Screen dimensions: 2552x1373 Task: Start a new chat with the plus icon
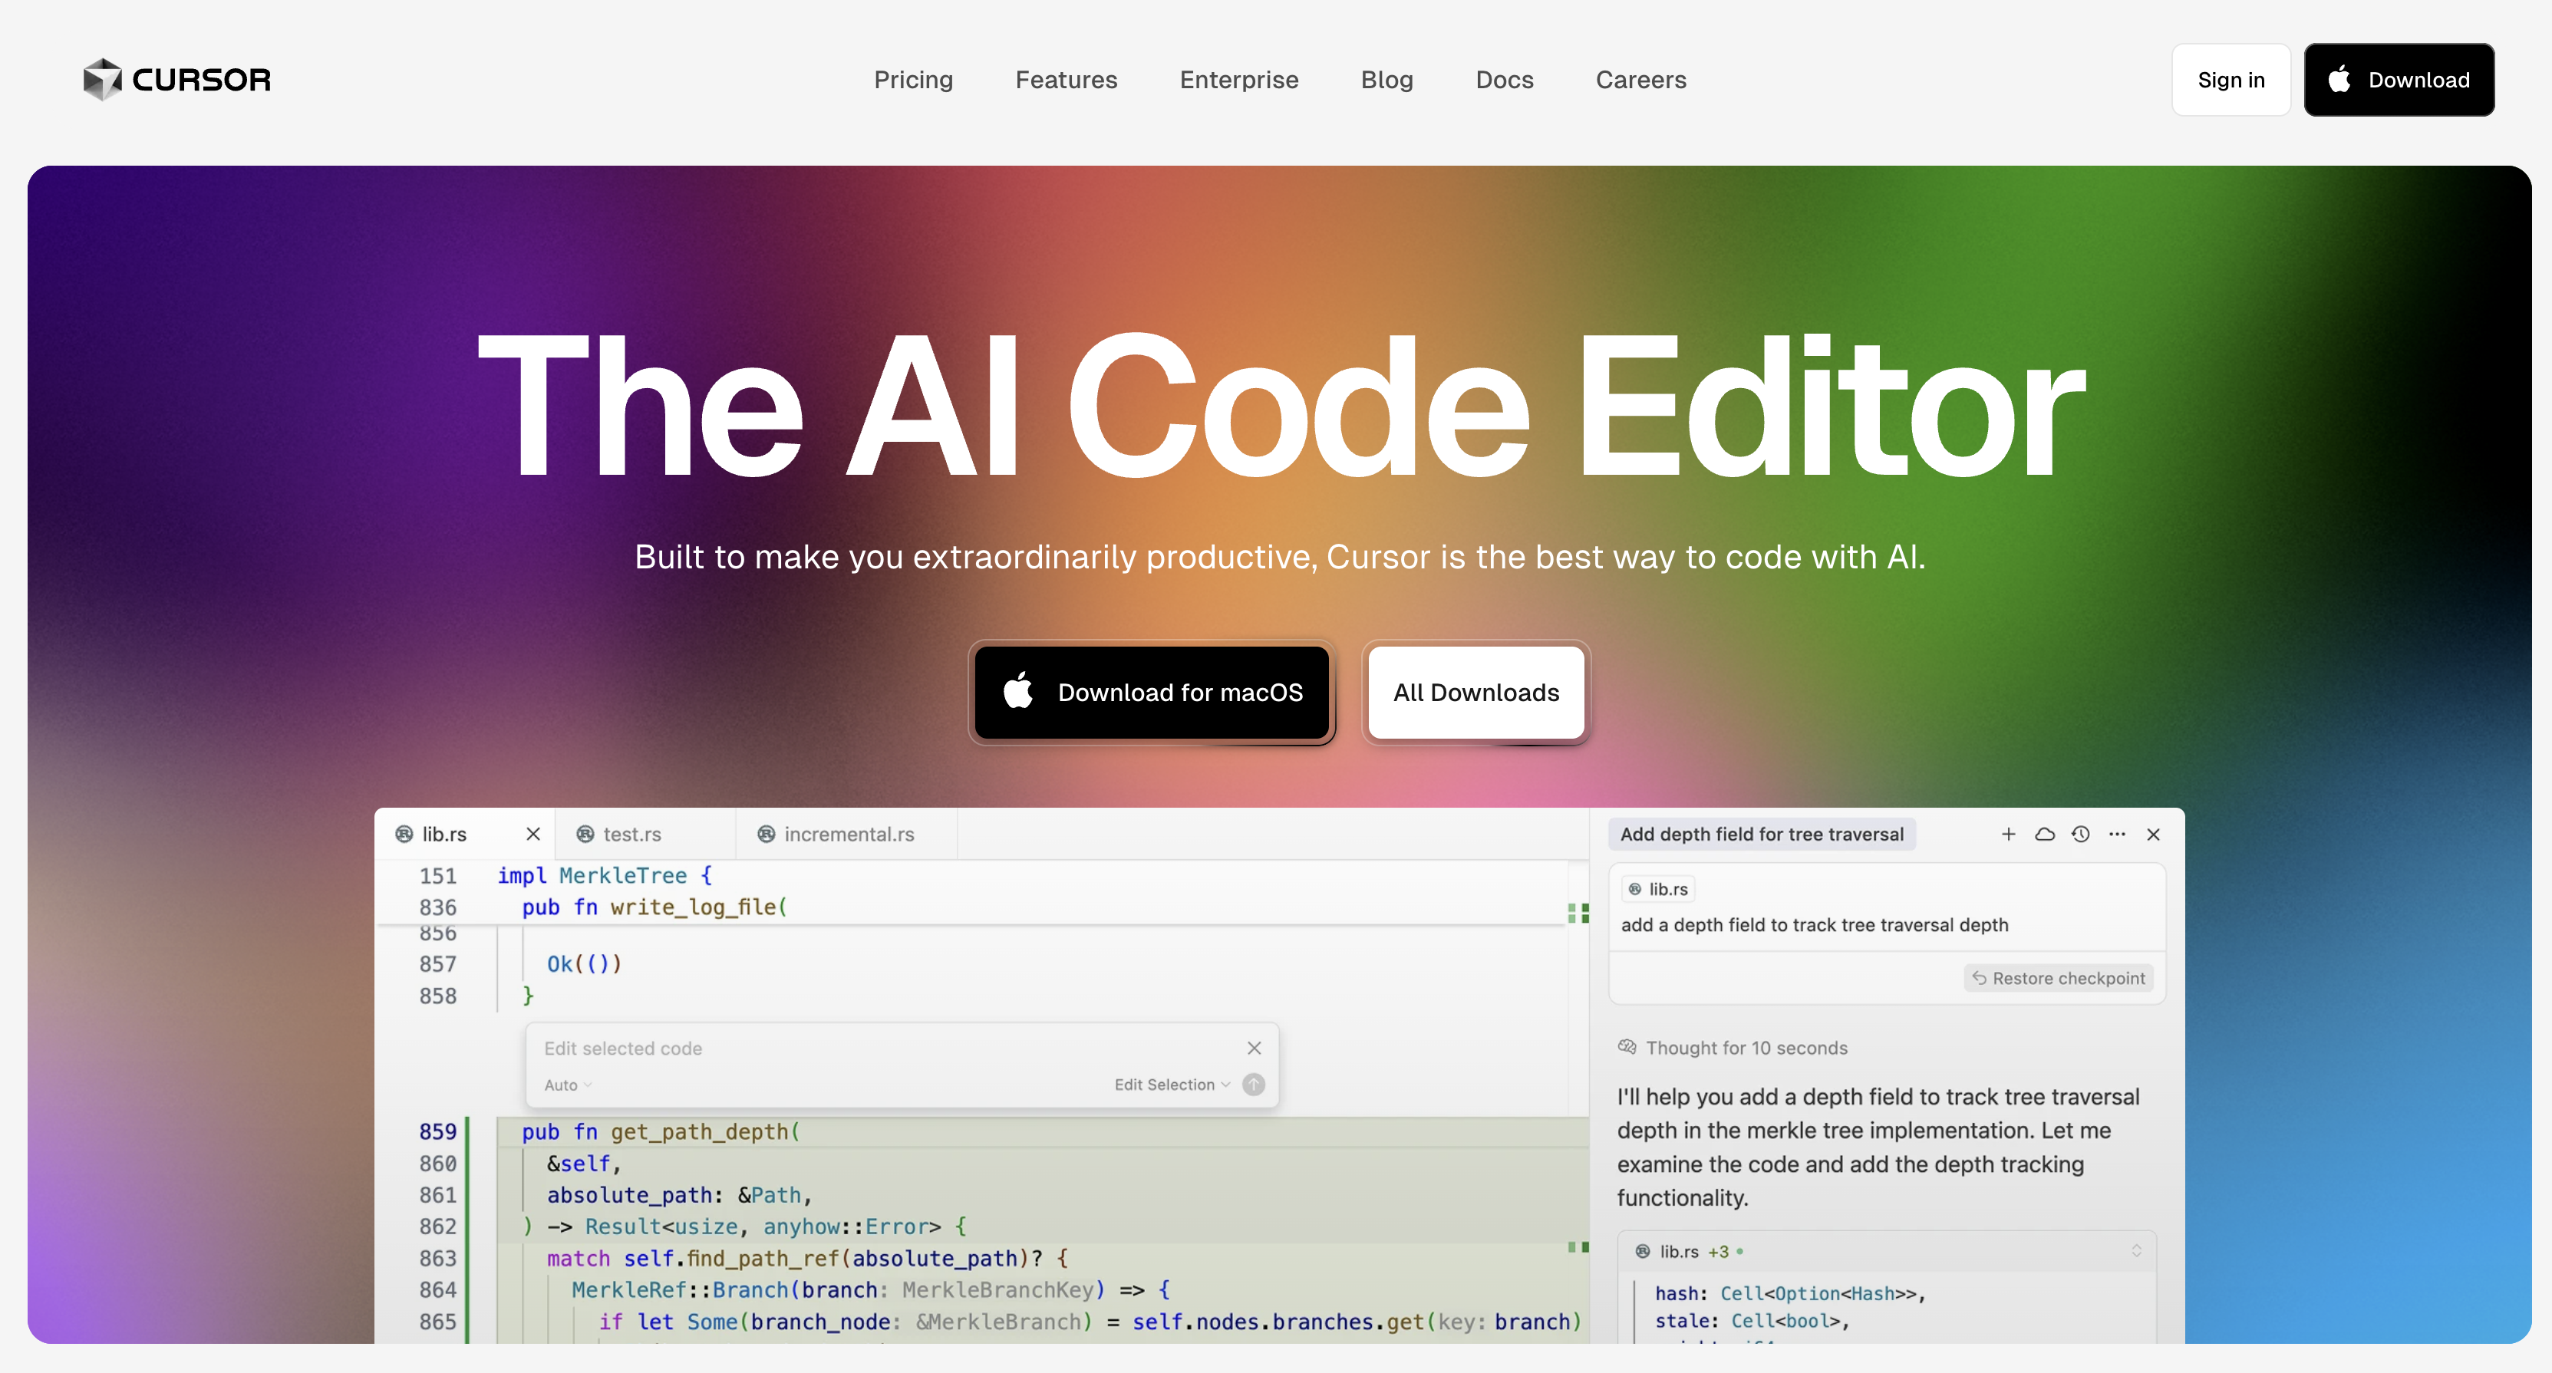2008,834
